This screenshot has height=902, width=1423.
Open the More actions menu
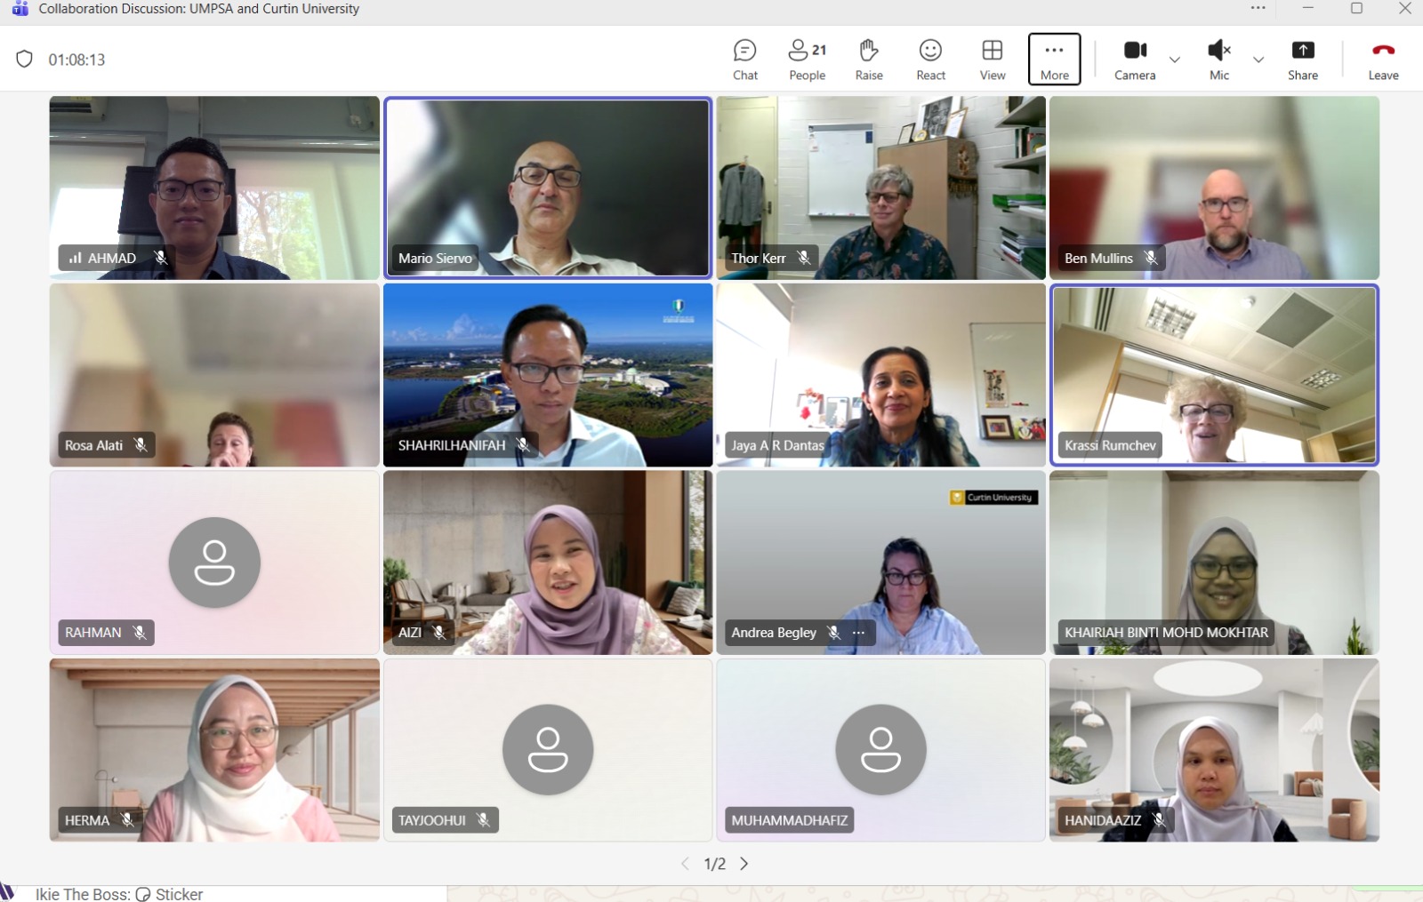pyautogui.click(x=1054, y=60)
